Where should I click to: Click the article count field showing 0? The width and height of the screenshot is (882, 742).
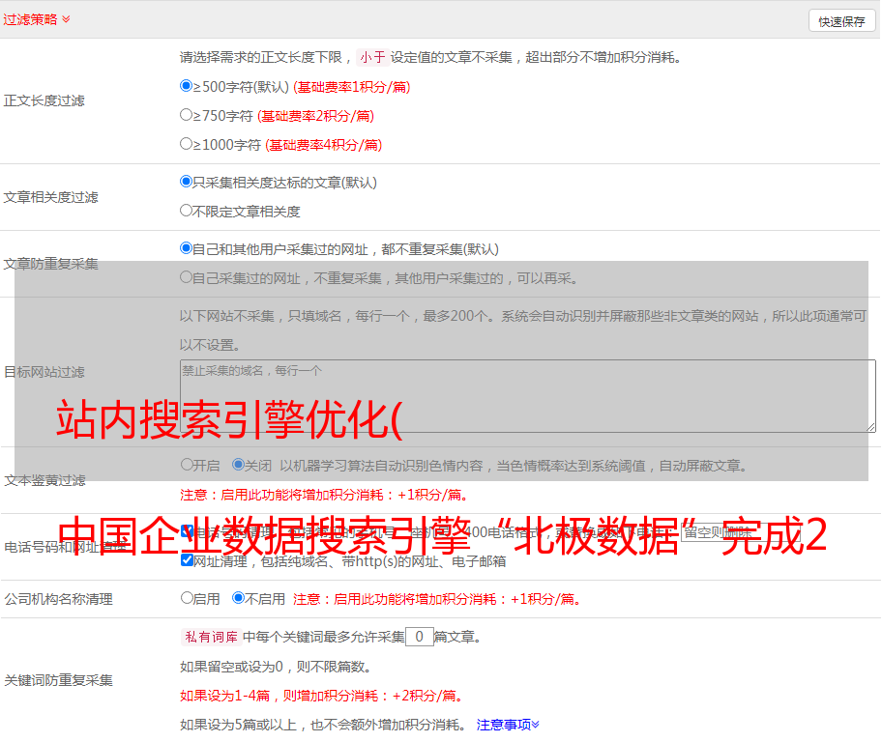click(x=420, y=637)
